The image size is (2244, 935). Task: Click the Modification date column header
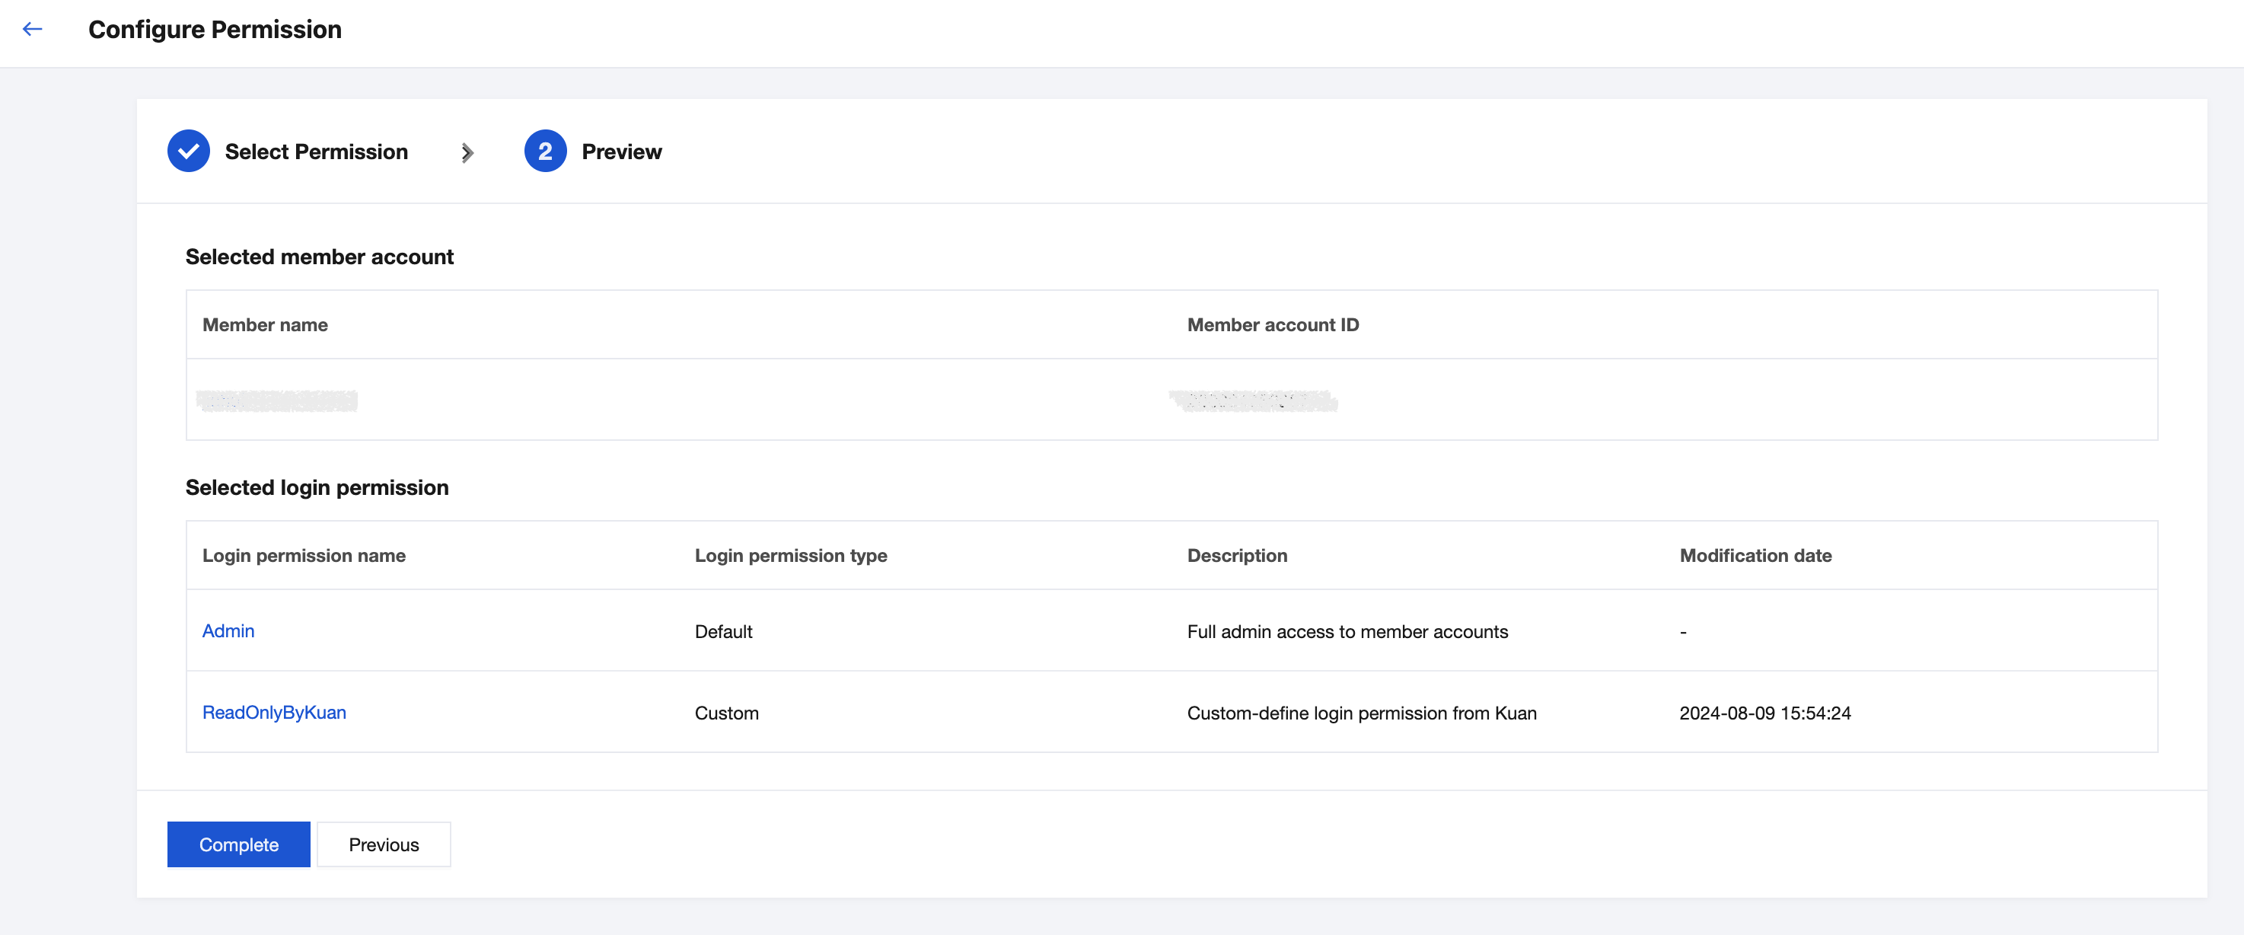click(x=1755, y=556)
